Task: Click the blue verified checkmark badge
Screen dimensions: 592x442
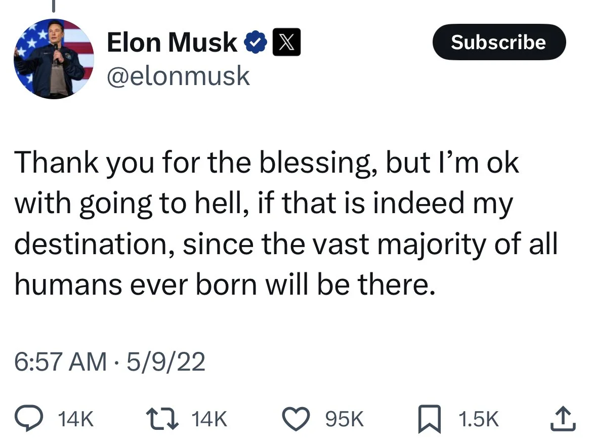Action: [255, 43]
